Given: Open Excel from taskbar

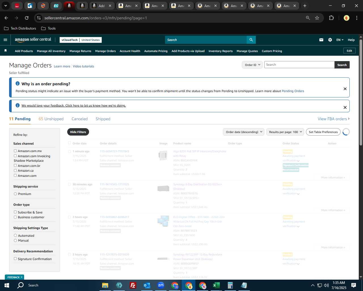Looking at the screenshot, I should pyautogui.click(x=216, y=285).
